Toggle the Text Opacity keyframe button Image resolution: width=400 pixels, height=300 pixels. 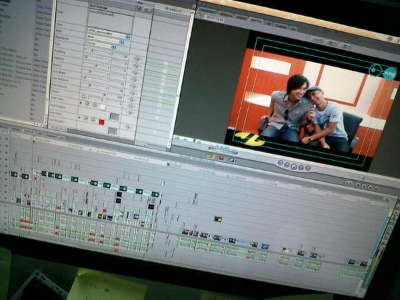click(131, 100)
